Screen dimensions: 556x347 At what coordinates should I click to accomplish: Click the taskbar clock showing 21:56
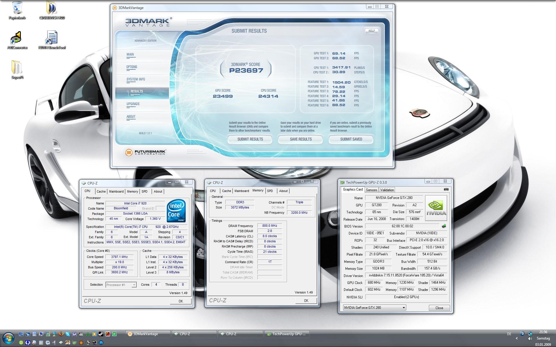(x=543, y=332)
